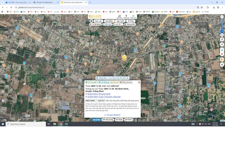Select the Tờ thửa search tab
Image resolution: width=225 pixels, height=154 pixels.
tap(131, 21)
